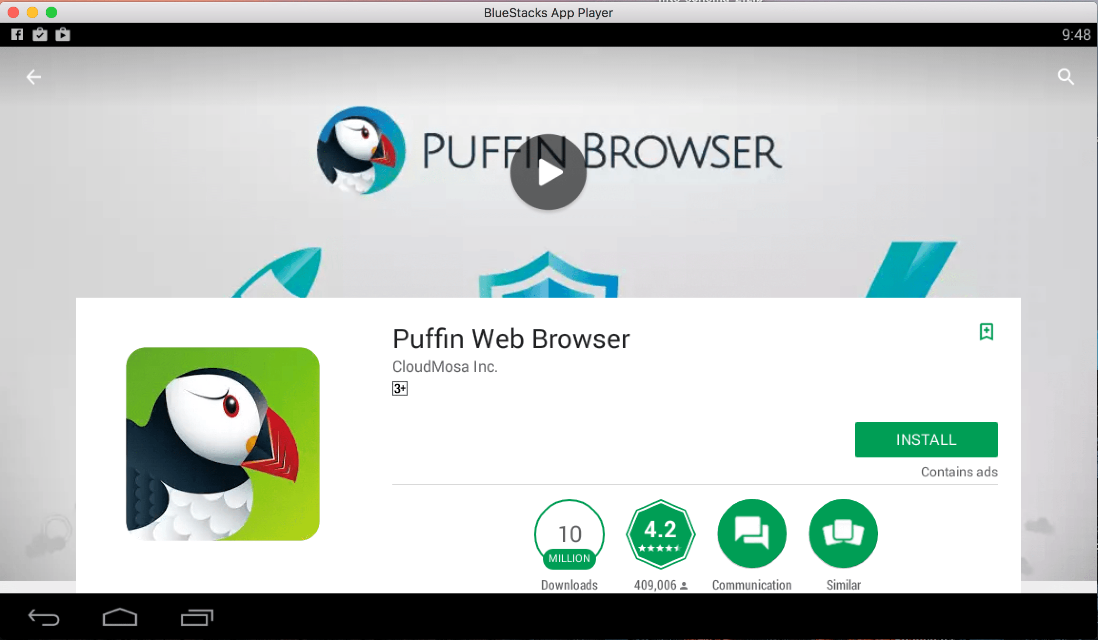Click the INSTALL green button

point(927,439)
